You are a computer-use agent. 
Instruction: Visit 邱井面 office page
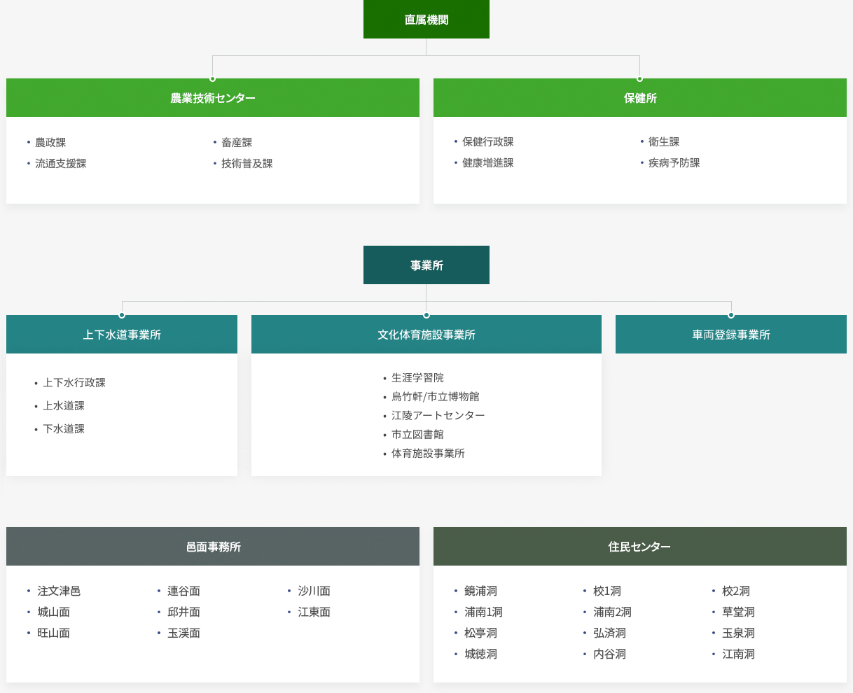point(184,612)
